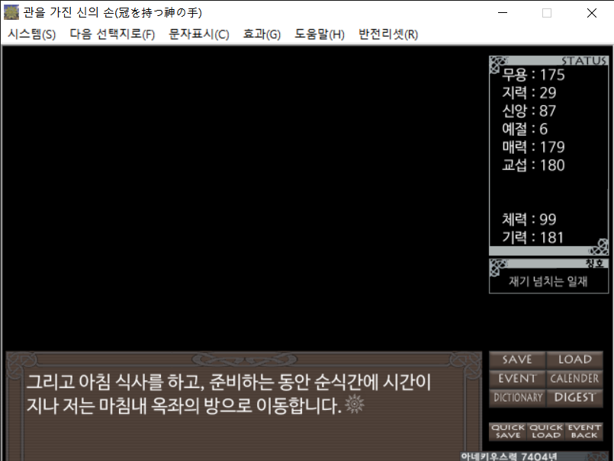This screenshot has height=461, width=614.
Task: Click the 매력 : 179 stat
Action: click(x=533, y=147)
